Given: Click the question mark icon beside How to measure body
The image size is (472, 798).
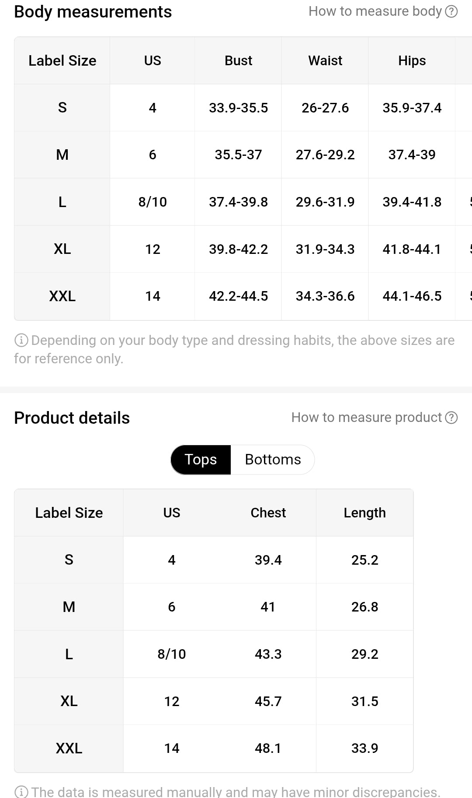Looking at the screenshot, I should (451, 11).
